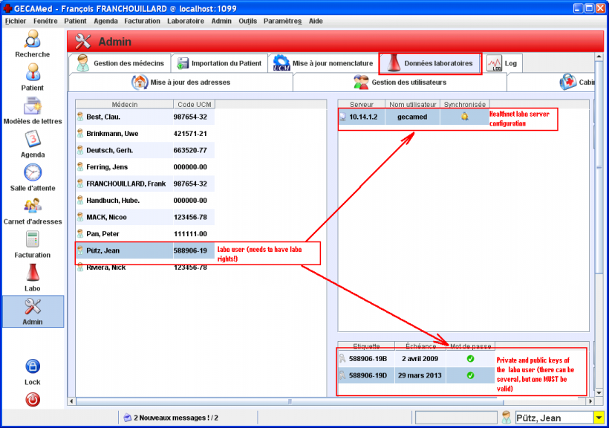Toggle password check for key 588906-19B

click(x=470, y=359)
